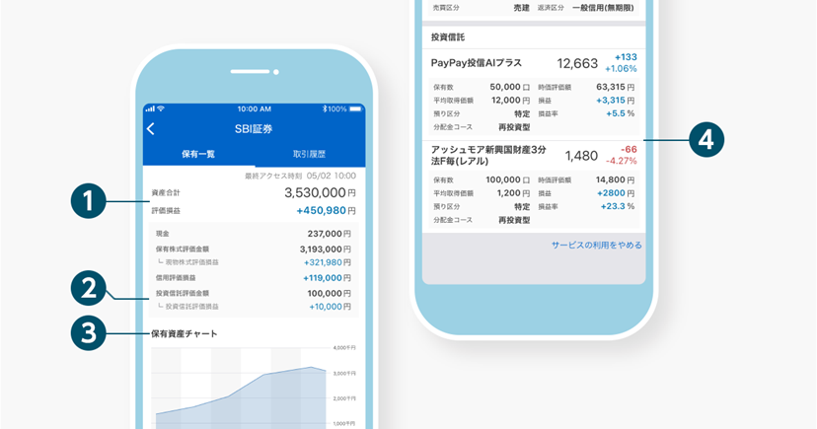Tap the 1,200円 平均取得価額 value
Image resolution: width=817 pixels, height=429 pixels.
pyautogui.click(x=513, y=193)
